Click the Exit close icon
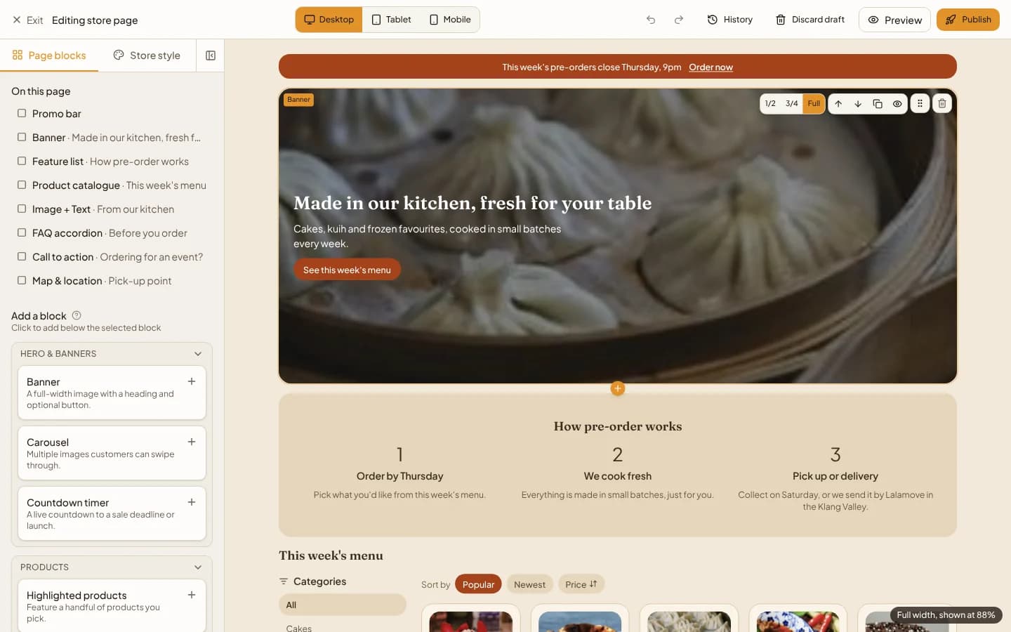Screen dimensions: 1011x632 tap(17, 20)
